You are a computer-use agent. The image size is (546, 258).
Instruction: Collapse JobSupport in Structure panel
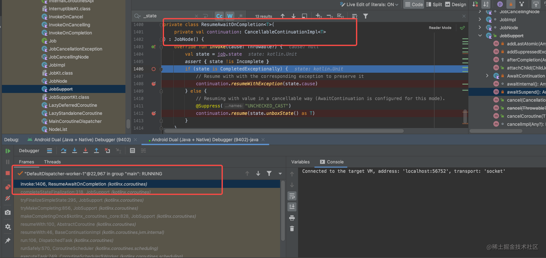point(480,36)
